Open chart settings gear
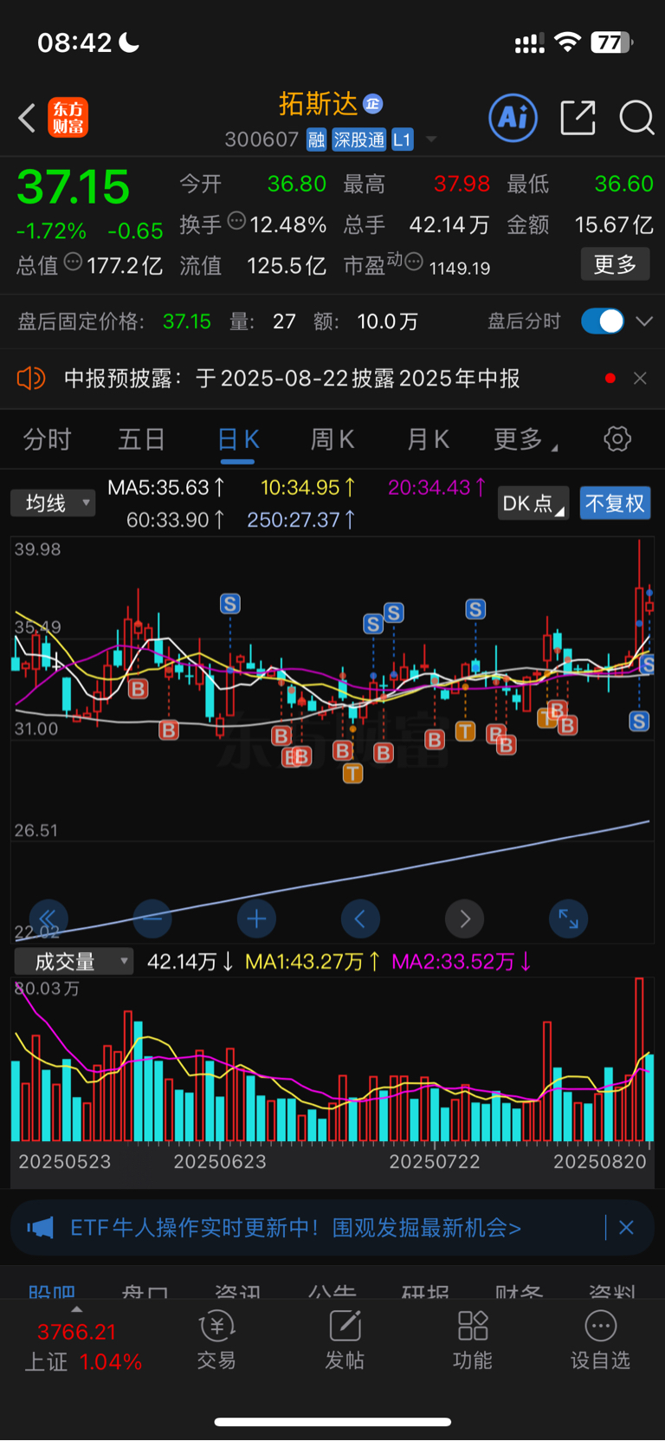 tap(617, 439)
